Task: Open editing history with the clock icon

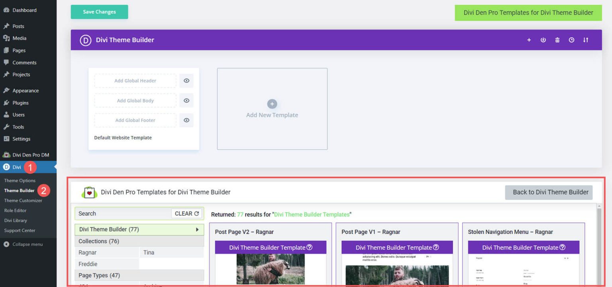Action: pos(571,40)
